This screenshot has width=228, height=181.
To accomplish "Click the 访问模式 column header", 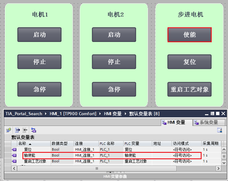I will pos(187,143).
